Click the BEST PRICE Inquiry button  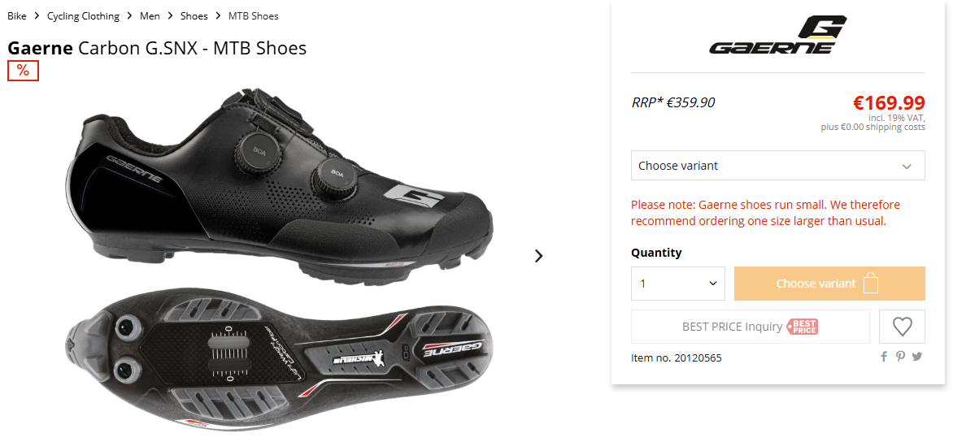click(x=732, y=327)
